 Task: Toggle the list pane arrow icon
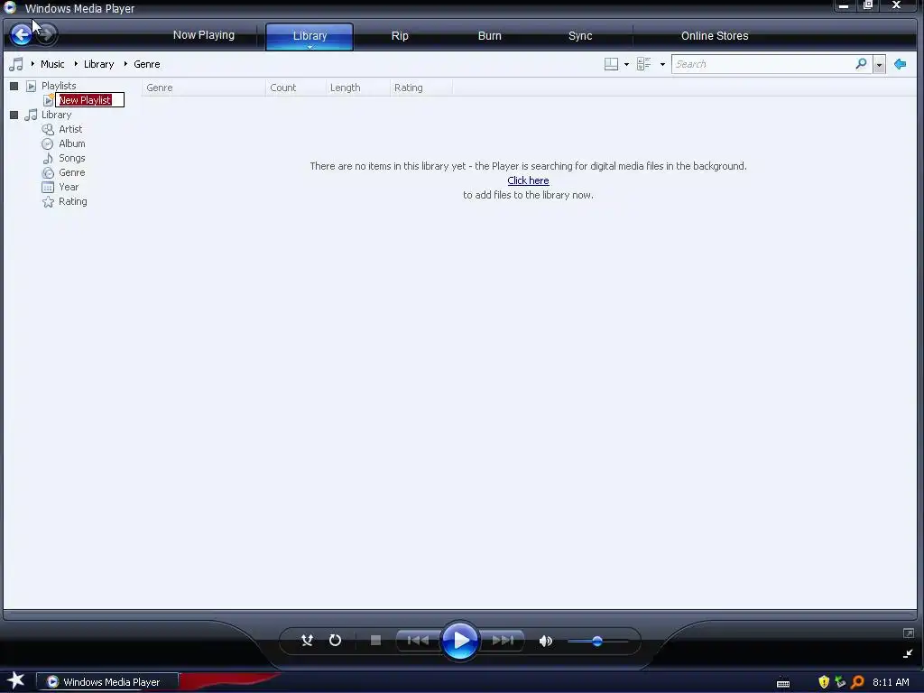900,64
